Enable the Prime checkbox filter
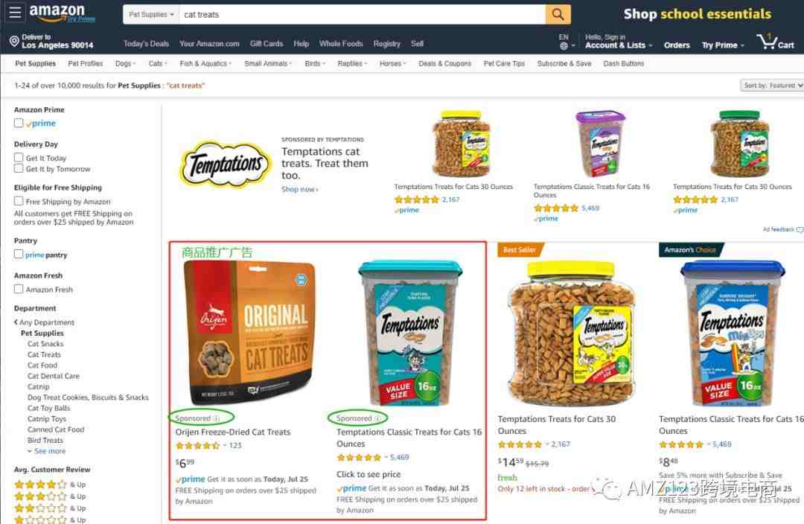Viewport: 804px width, 524px height. 19,123
